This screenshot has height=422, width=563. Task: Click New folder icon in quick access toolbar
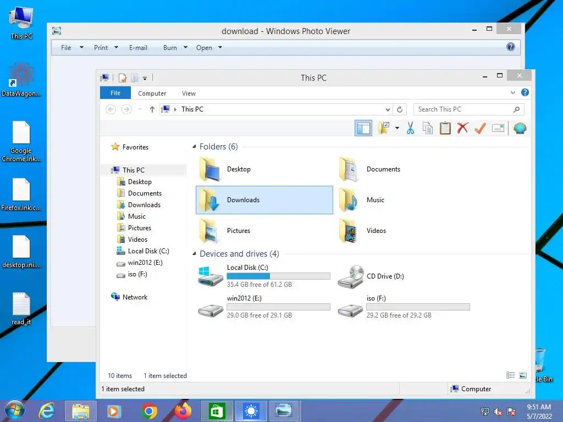point(134,78)
